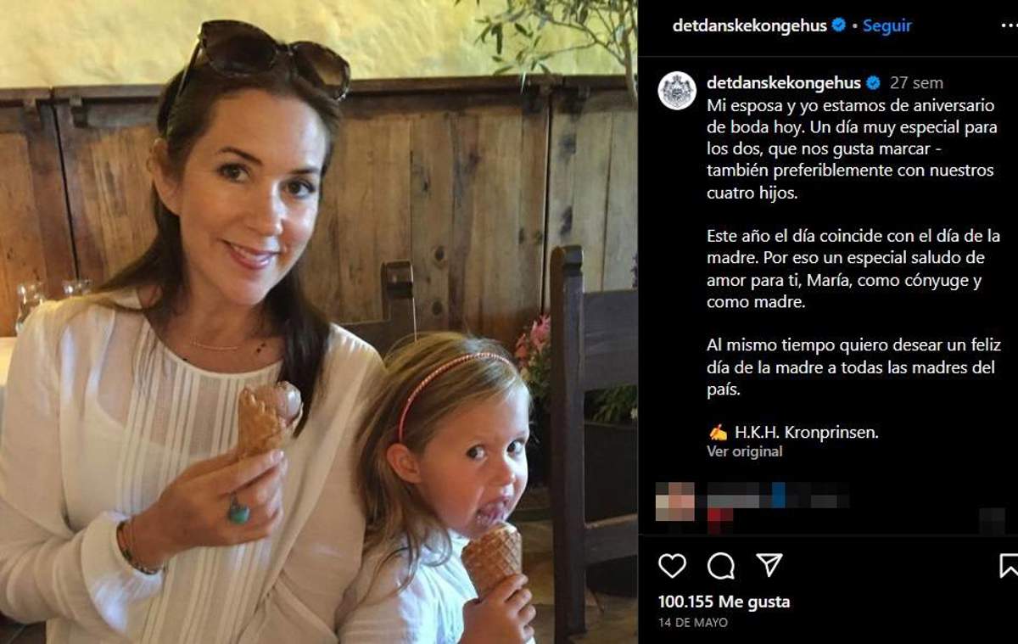1018x644 pixels.
Task: Follow account via Seguir link
Action: point(887,25)
